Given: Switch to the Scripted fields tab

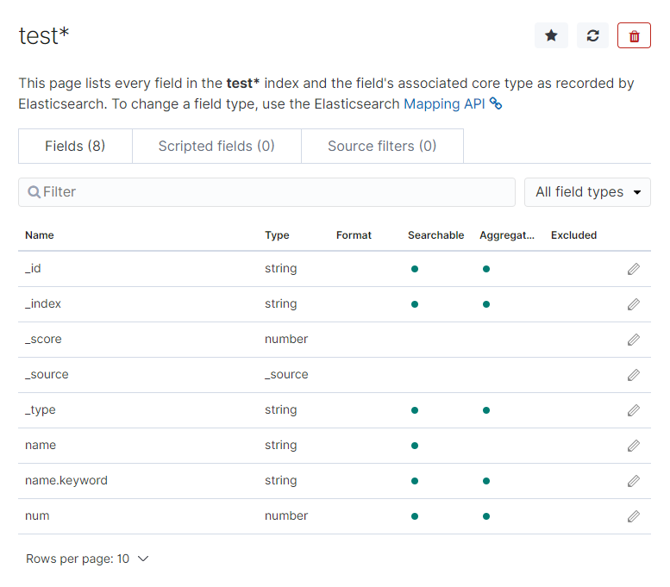Looking at the screenshot, I should point(216,147).
